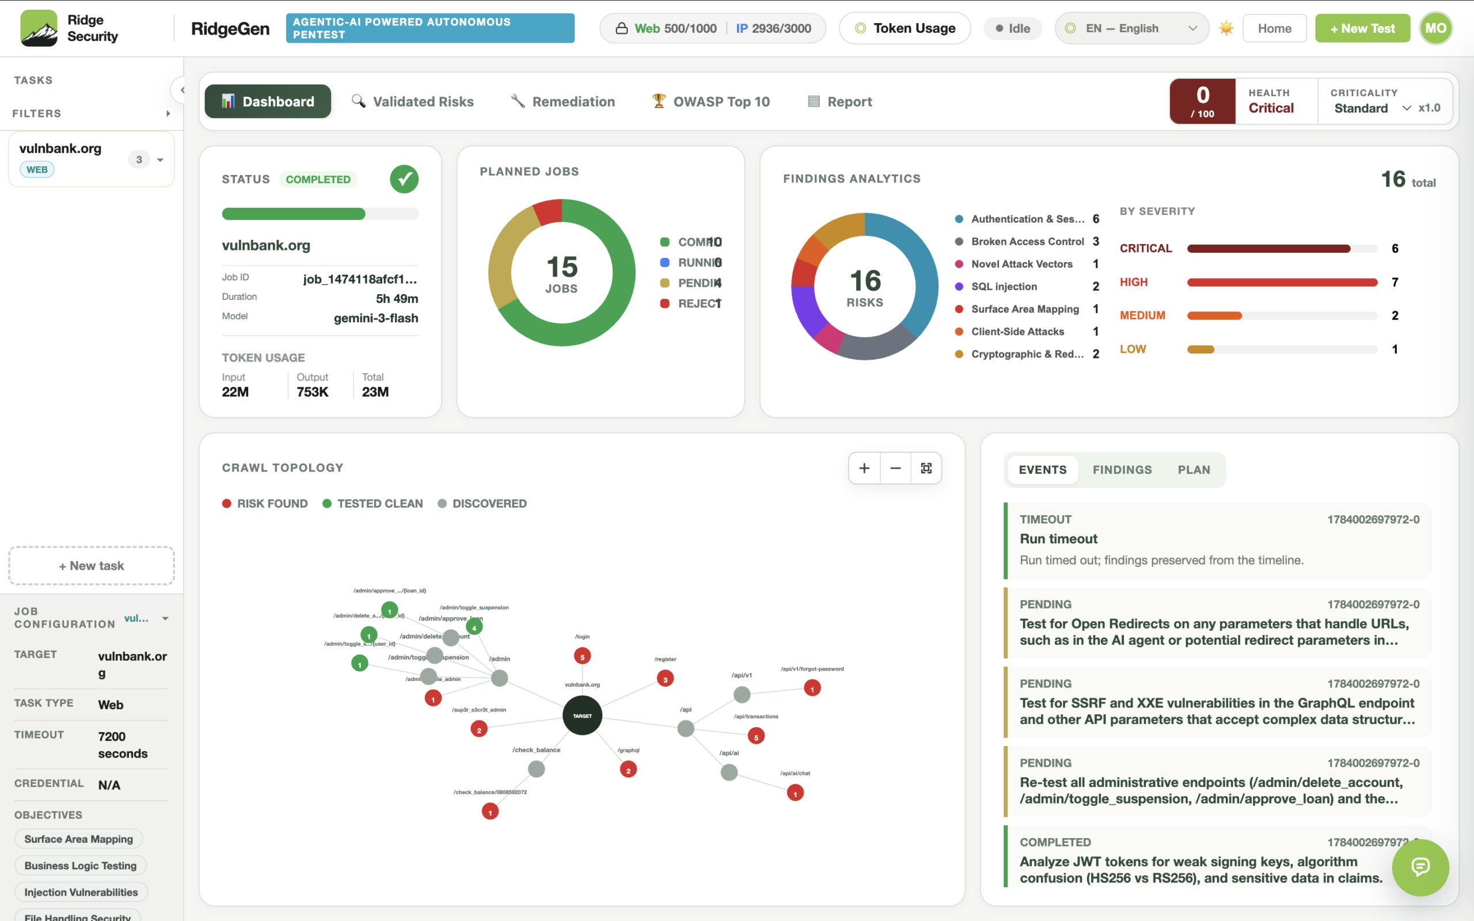Toggle the Rejected jobs legend entry
Screen dimensions: 1474x921
pos(691,303)
